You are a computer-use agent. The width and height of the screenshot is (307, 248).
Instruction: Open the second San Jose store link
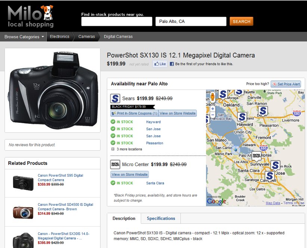(x=153, y=136)
